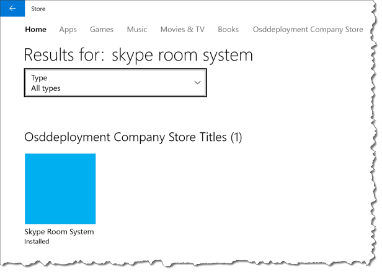The width and height of the screenshot is (382, 272).
Task: Go to the Games tab
Action: click(x=102, y=30)
